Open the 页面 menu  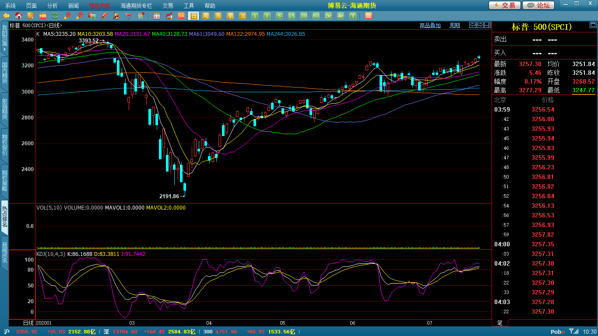tap(31, 6)
